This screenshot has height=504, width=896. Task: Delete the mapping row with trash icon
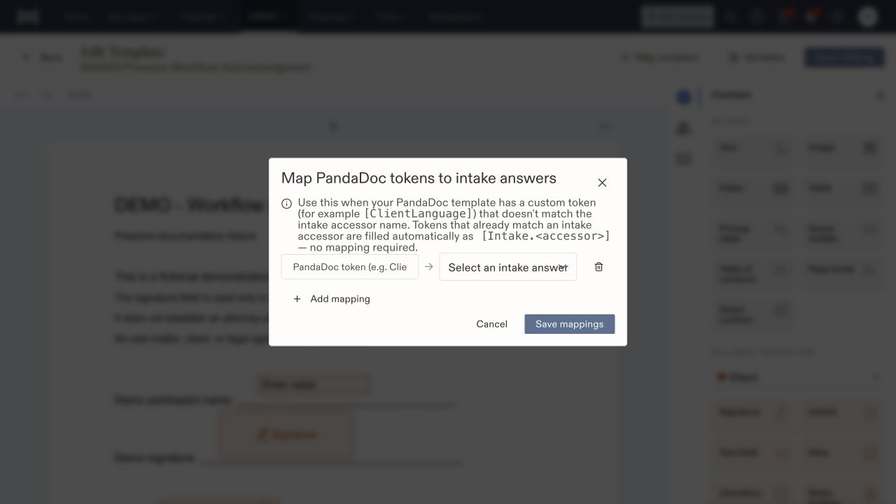(x=598, y=267)
